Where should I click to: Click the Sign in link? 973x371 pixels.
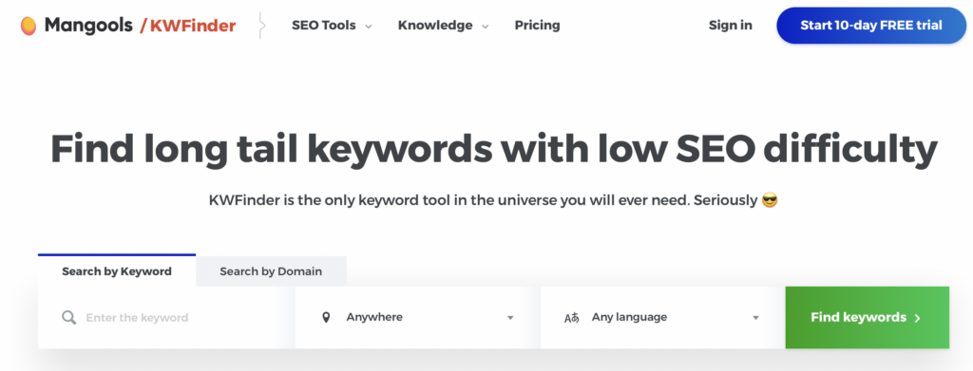click(731, 26)
